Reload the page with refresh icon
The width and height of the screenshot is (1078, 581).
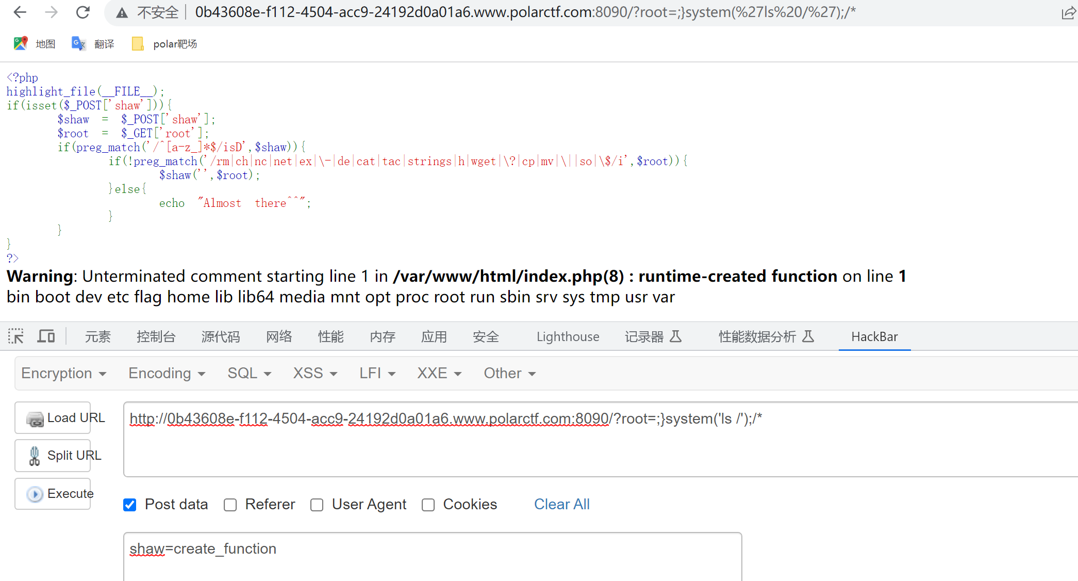coord(83,12)
